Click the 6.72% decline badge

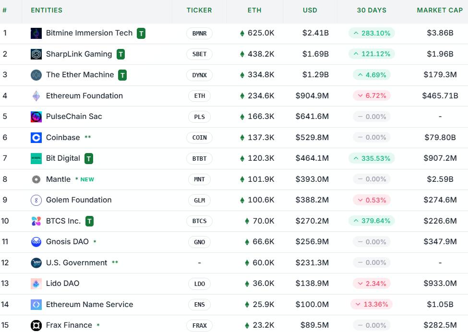pos(372,96)
